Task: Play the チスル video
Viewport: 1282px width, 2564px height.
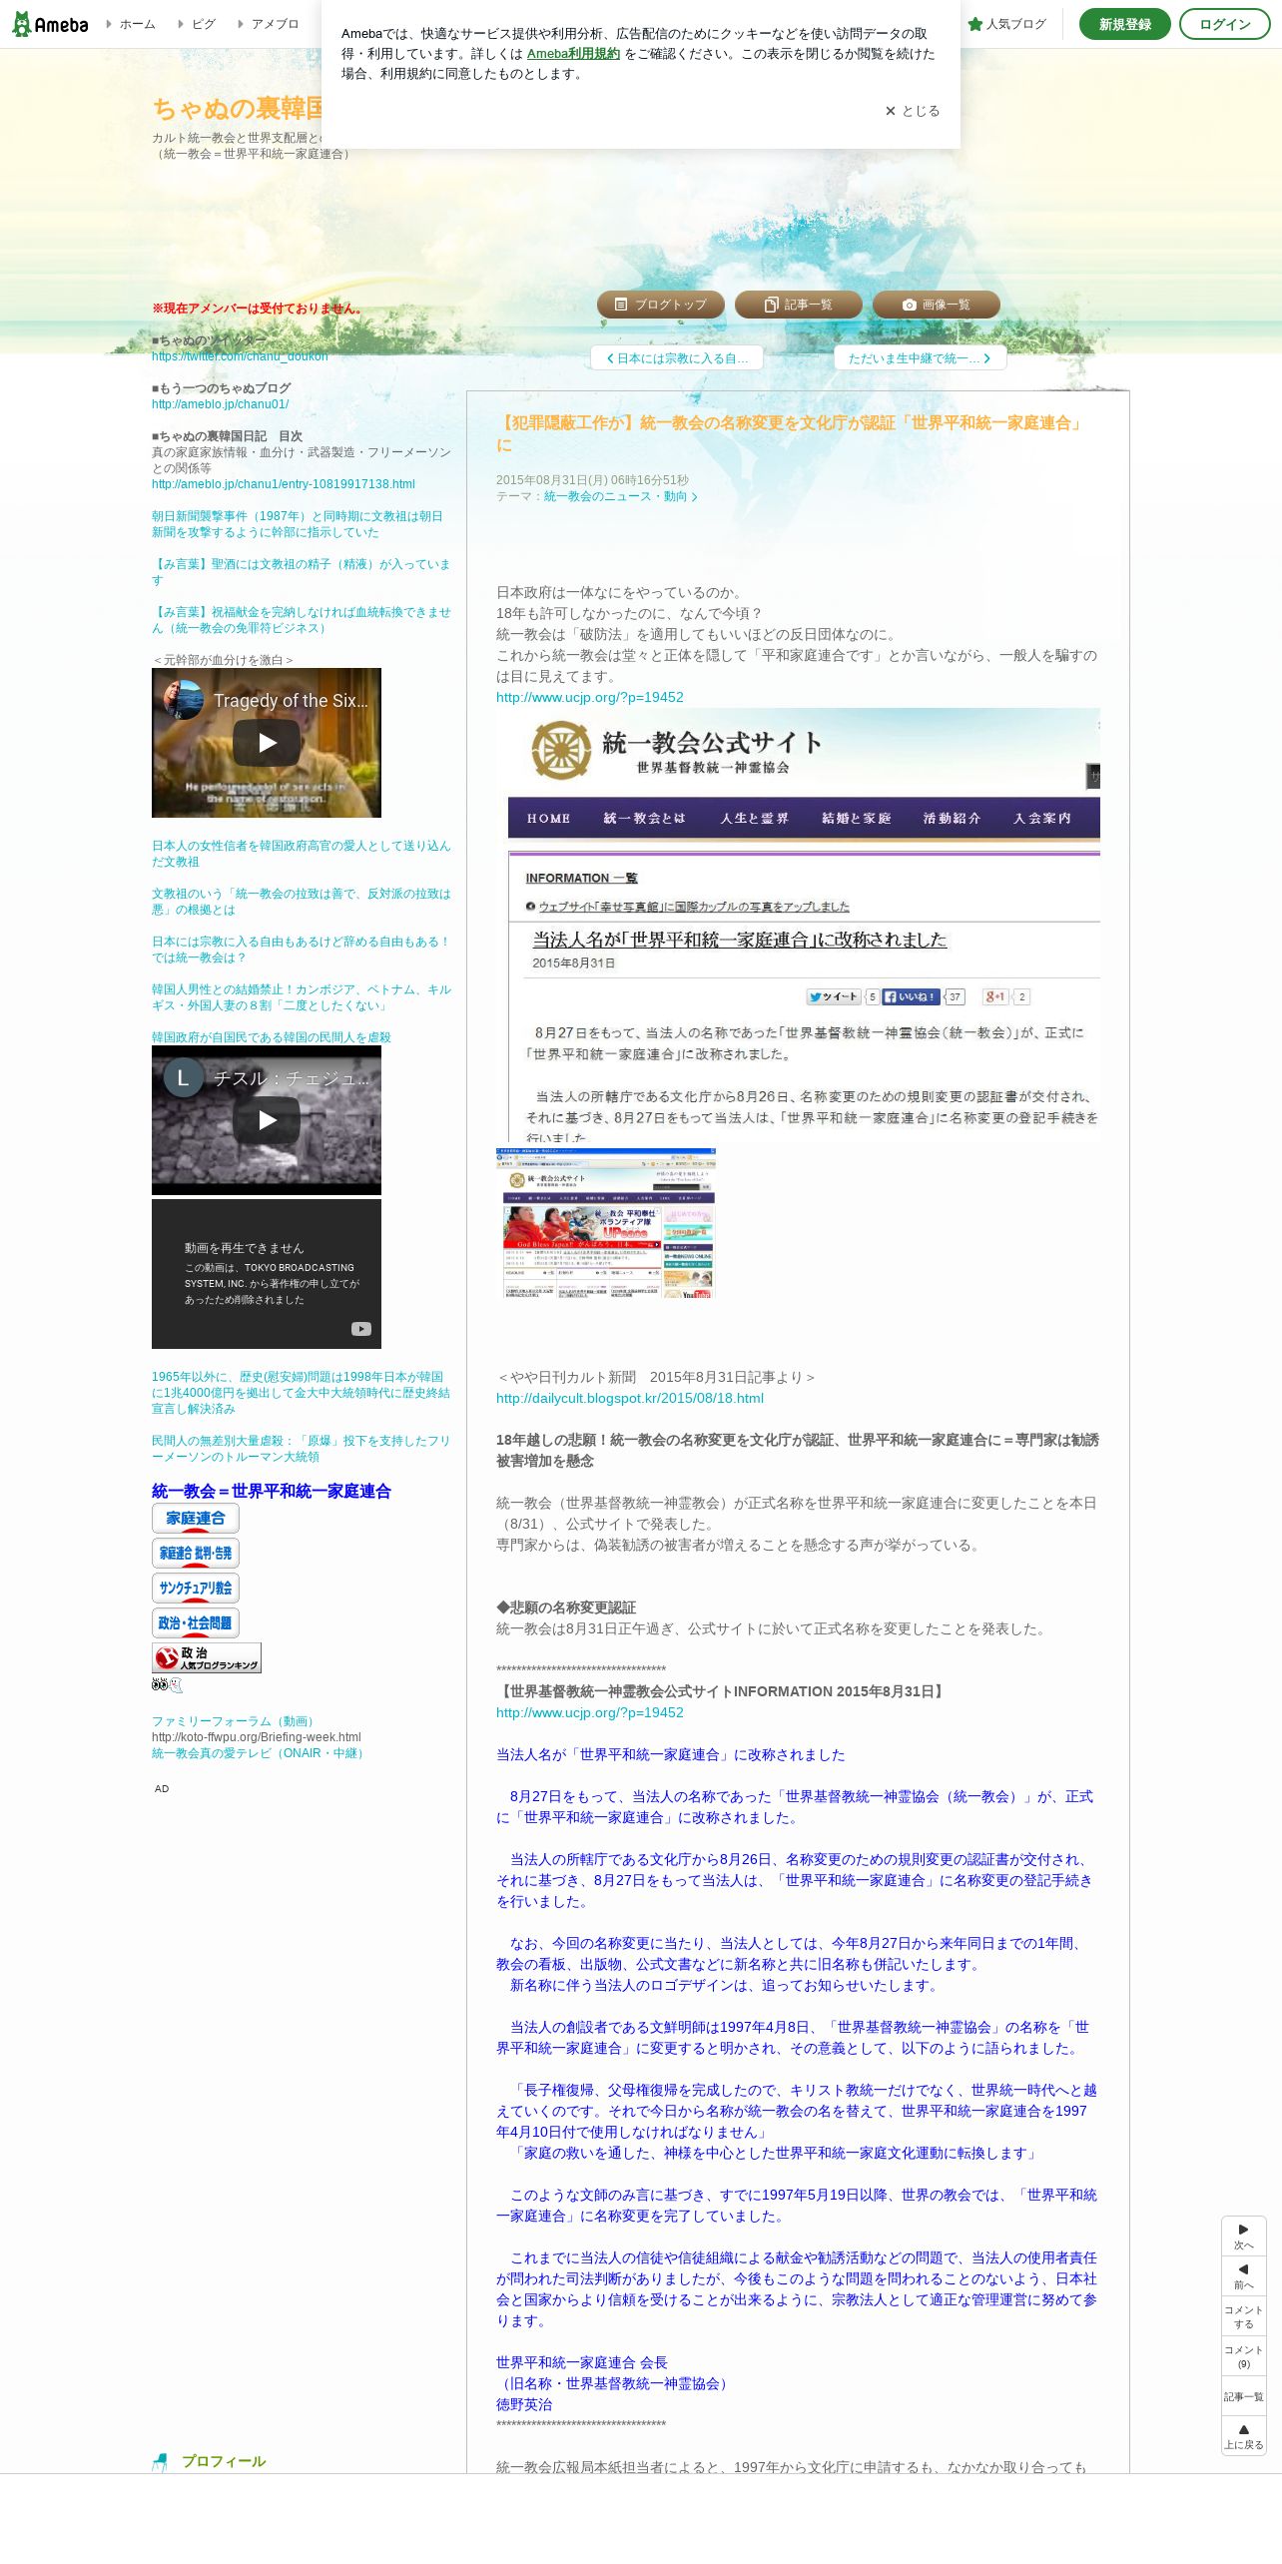Action: click(x=267, y=1120)
